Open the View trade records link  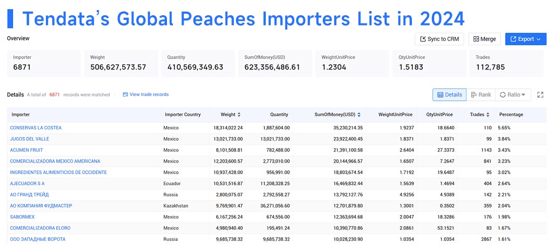click(146, 94)
